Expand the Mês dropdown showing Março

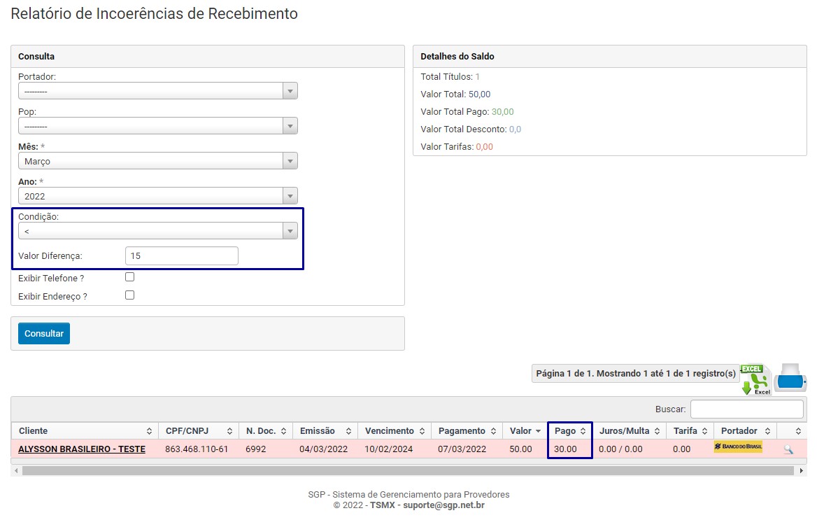point(158,161)
